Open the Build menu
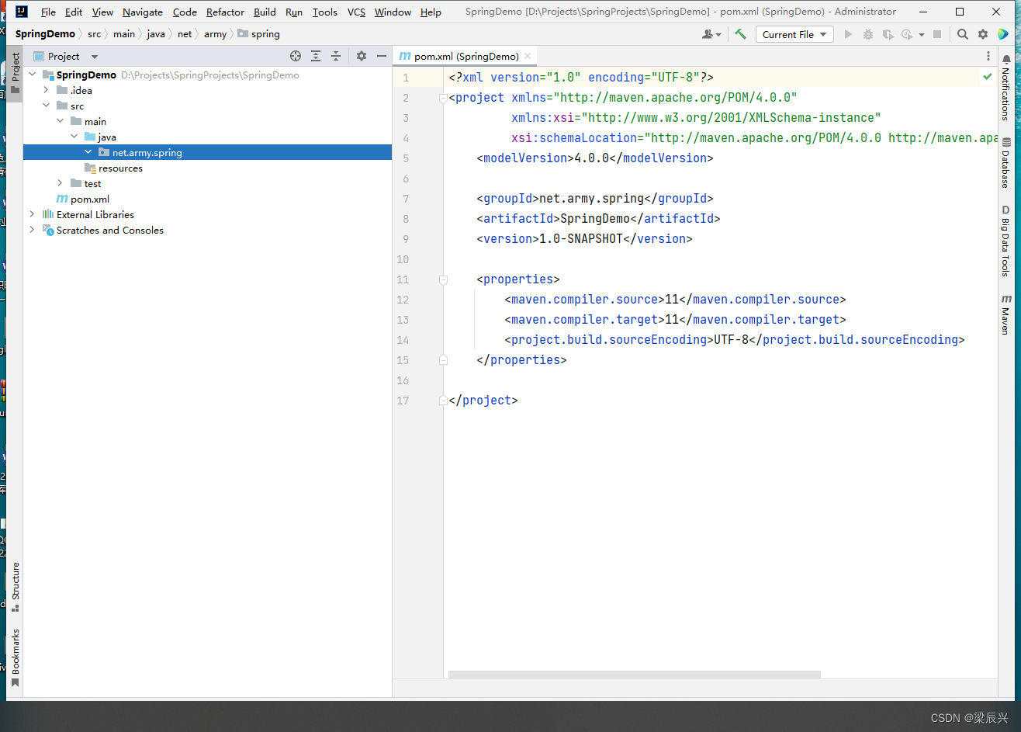 click(x=265, y=12)
